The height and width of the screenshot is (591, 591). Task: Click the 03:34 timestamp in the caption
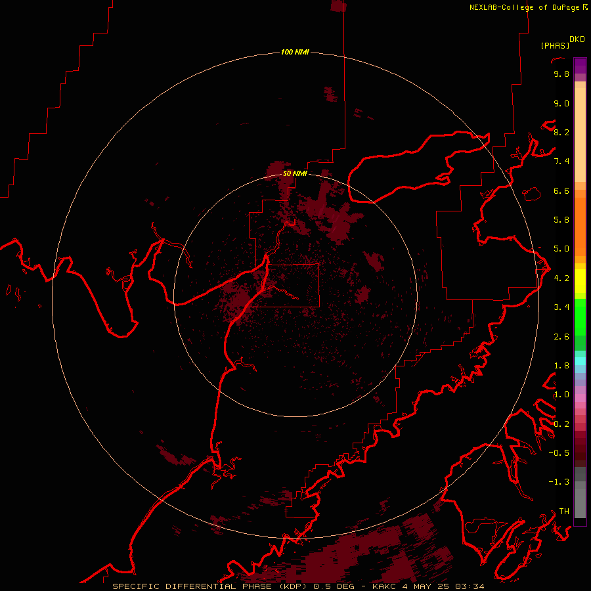[x=470, y=586]
